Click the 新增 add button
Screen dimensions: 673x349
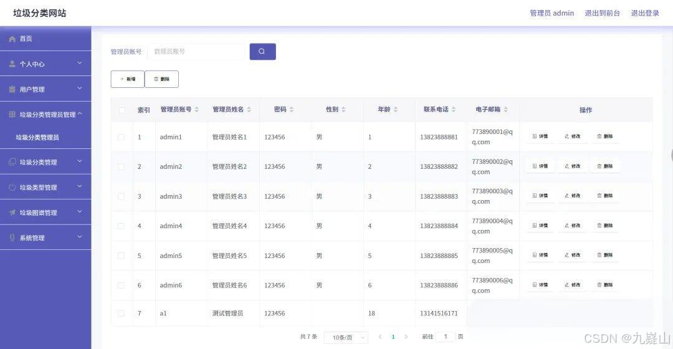click(128, 79)
